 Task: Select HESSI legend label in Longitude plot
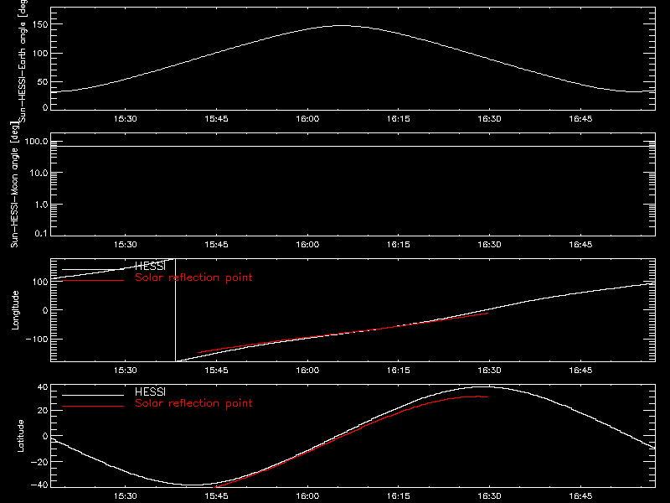pos(150,266)
